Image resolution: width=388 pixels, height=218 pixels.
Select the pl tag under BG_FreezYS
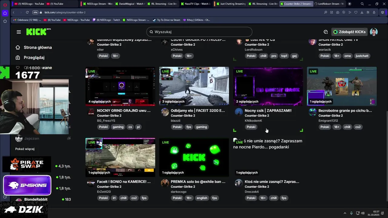[x=138, y=127]
